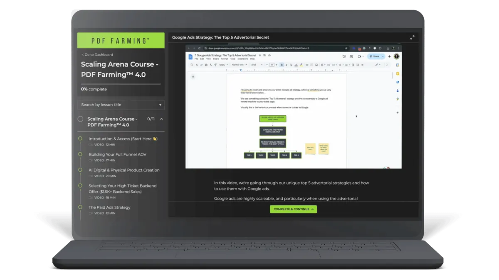Open the Tools menu in Google Docs
The height and width of the screenshot is (280, 499).
coord(233,59)
